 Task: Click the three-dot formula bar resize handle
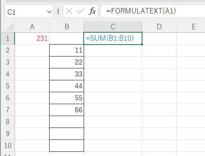coord(58,12)
